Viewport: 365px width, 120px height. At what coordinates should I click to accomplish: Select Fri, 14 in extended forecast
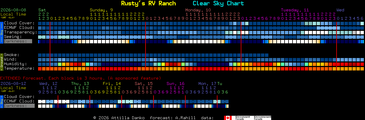coord(112,83)
